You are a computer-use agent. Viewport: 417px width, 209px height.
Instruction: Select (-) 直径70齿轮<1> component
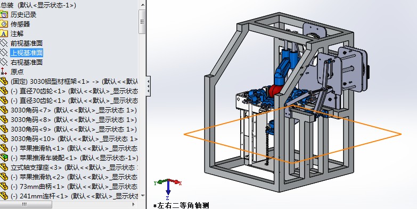[x=74, y=91]
